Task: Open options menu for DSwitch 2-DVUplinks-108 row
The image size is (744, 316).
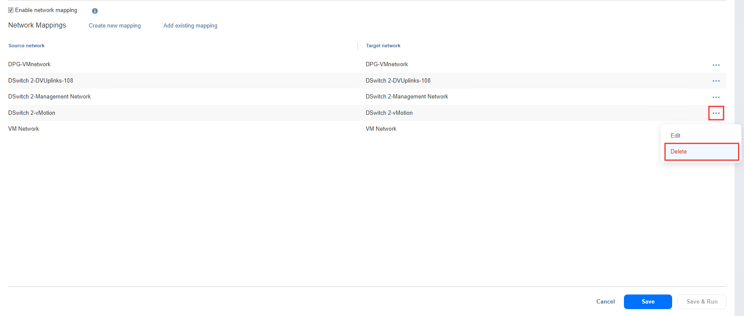Action: click(x=716, y=81)
